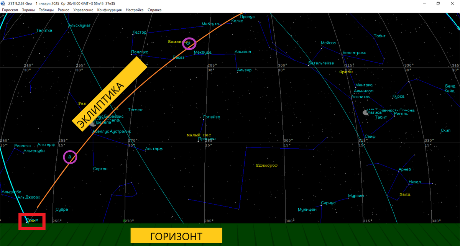Screen dimensions: 460x246
Task: Open the Управление menu
Action: coord(83,10)
